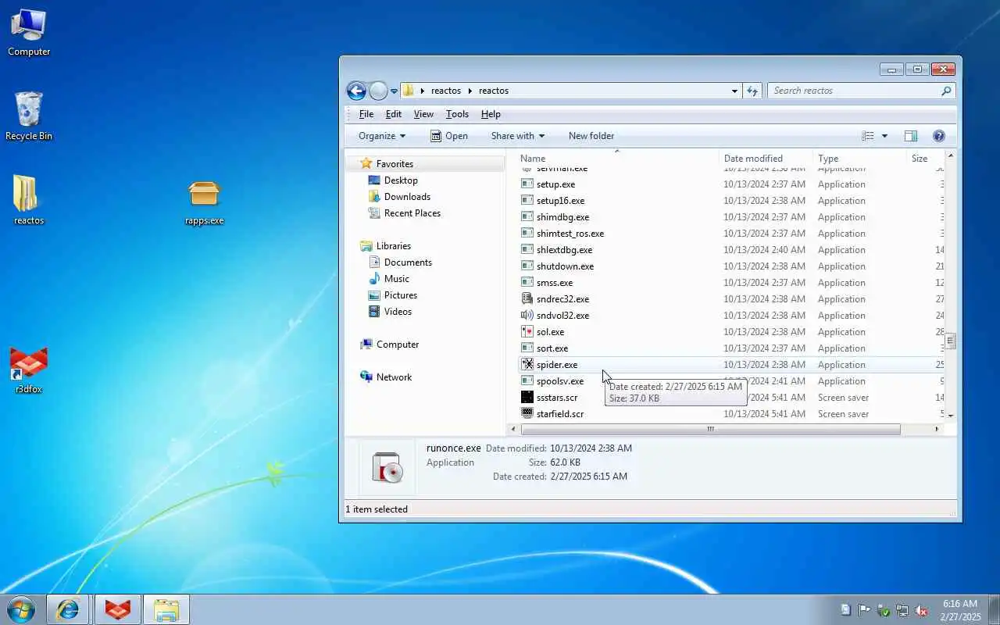Select the starfield.scr file icon
1000x625 pixels.
(x=527, y=414)
